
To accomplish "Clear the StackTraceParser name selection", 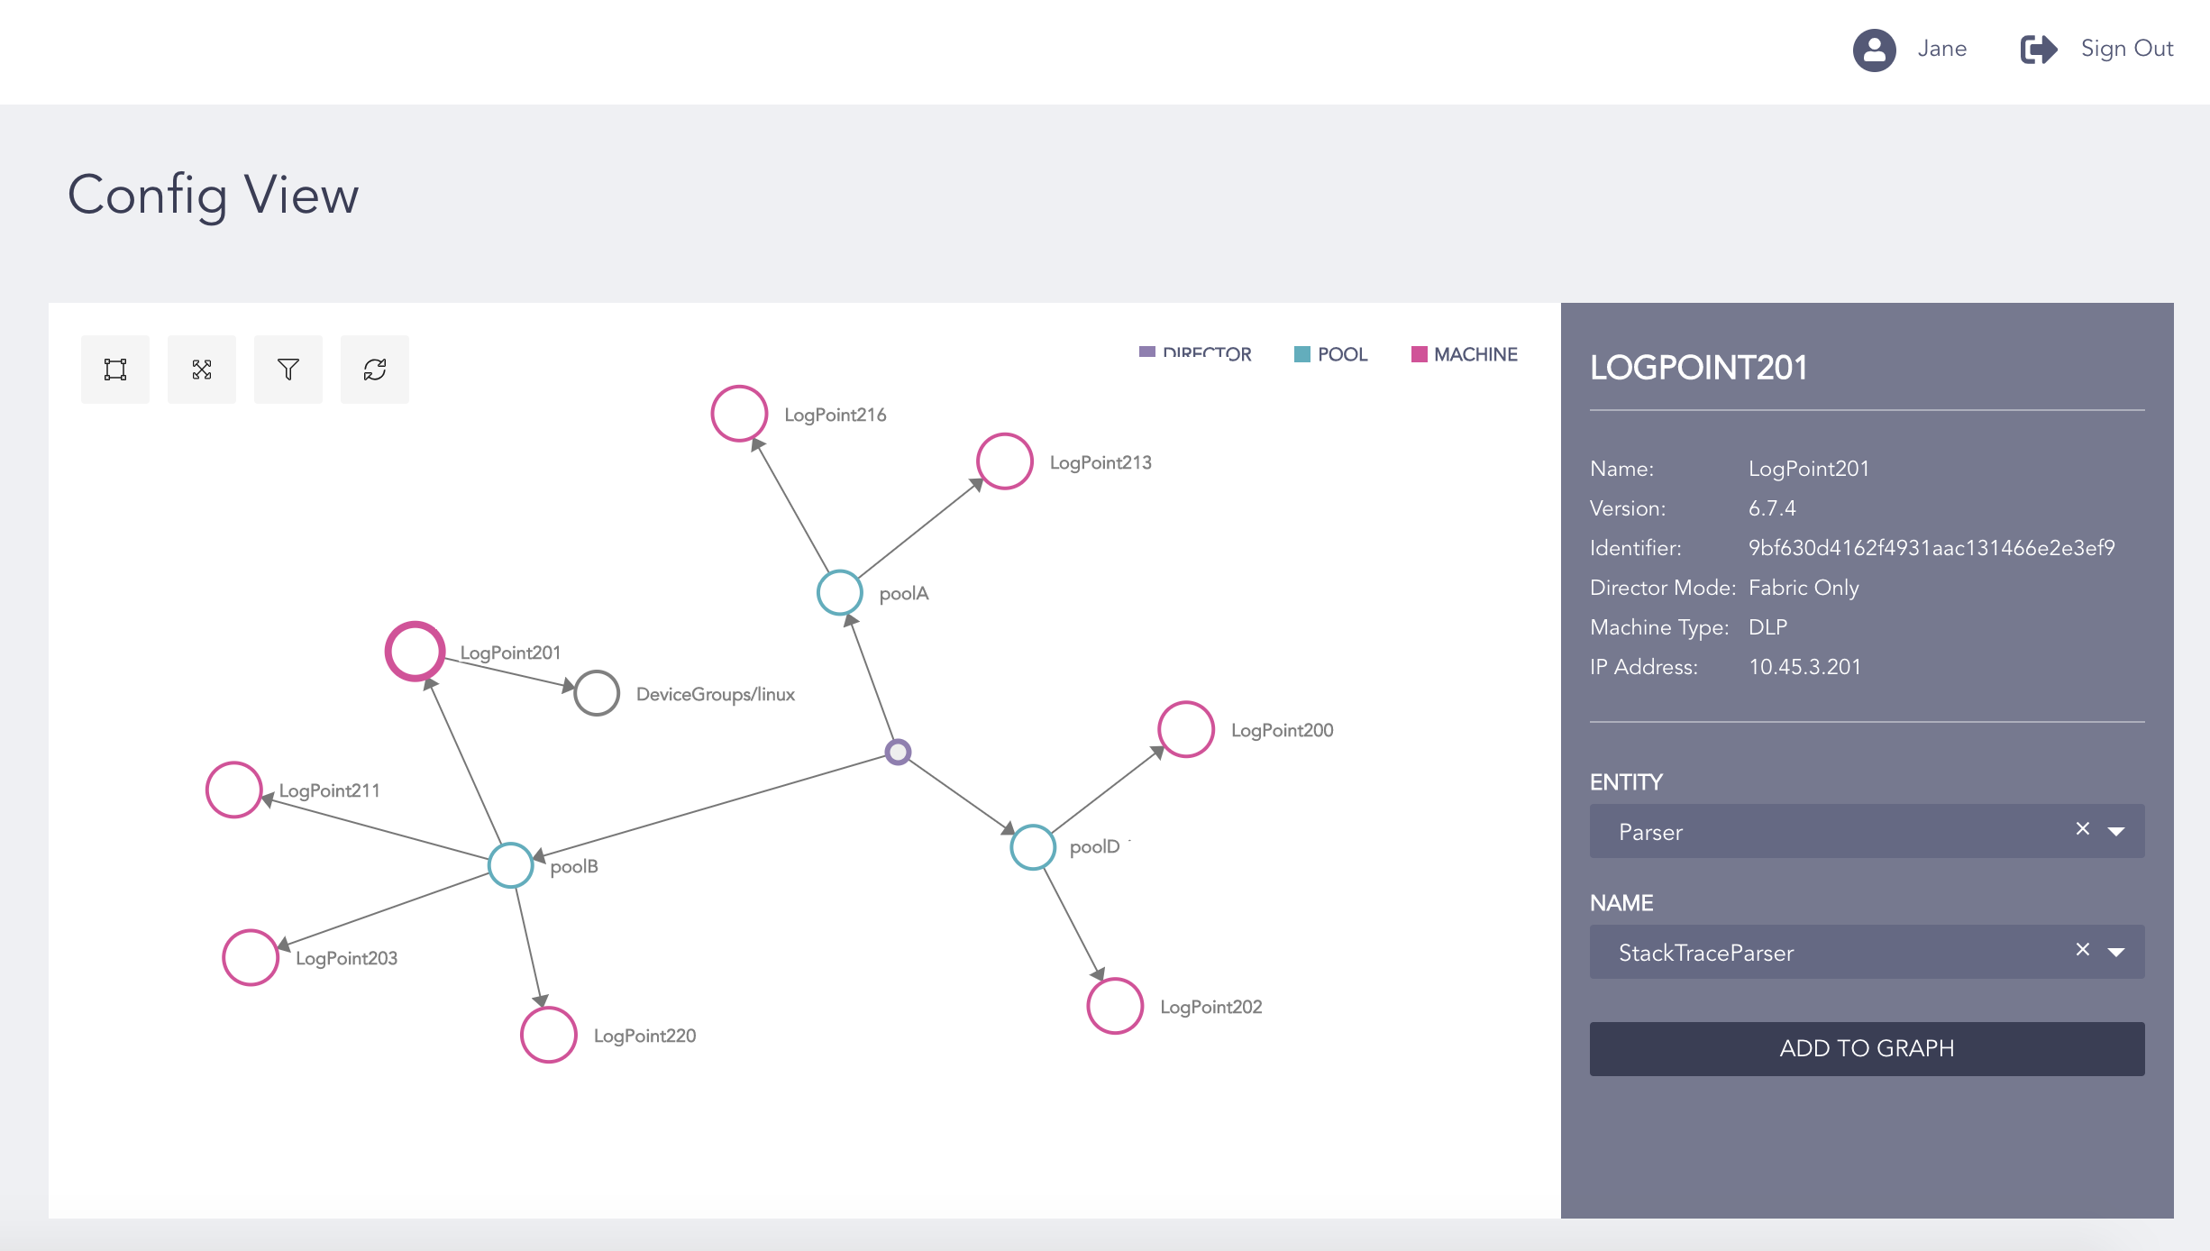I will pyautogui.click(x=2083, y=950).
